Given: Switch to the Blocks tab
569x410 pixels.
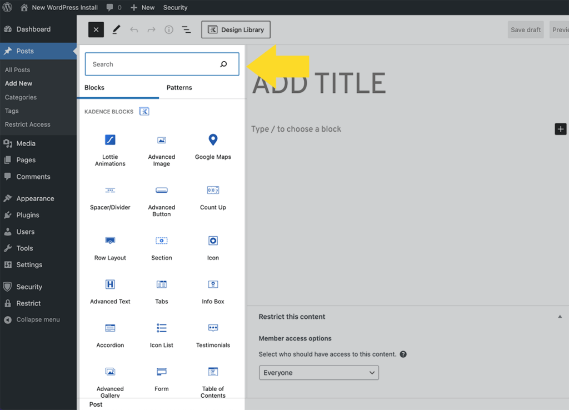Looking at the screenshot, I should tap(94, 87).
